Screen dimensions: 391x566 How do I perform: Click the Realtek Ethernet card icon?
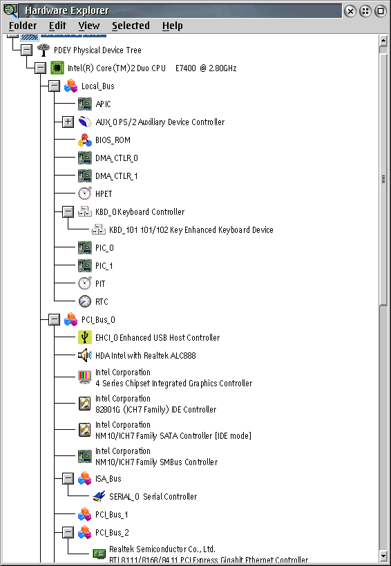(x=99, y=554)
